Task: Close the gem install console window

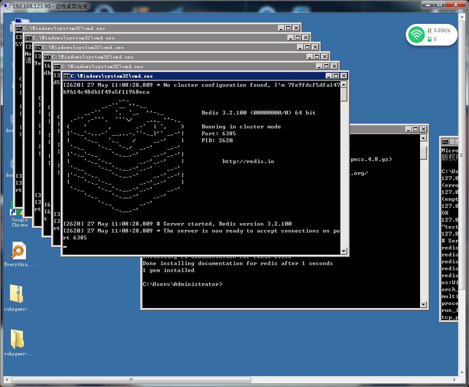Action: click(x=423, y=129)
